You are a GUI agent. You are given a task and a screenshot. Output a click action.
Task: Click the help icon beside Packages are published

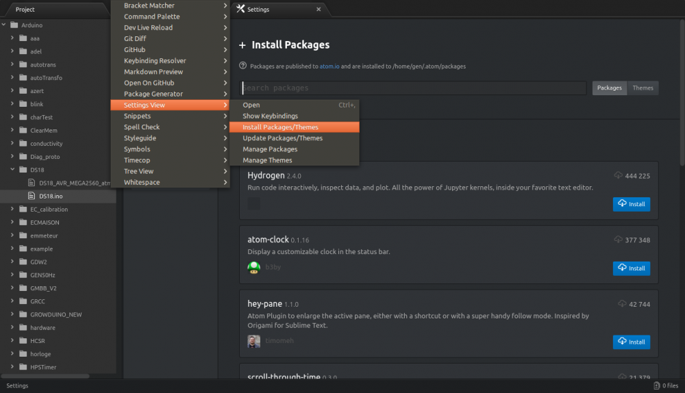point(243,66)
